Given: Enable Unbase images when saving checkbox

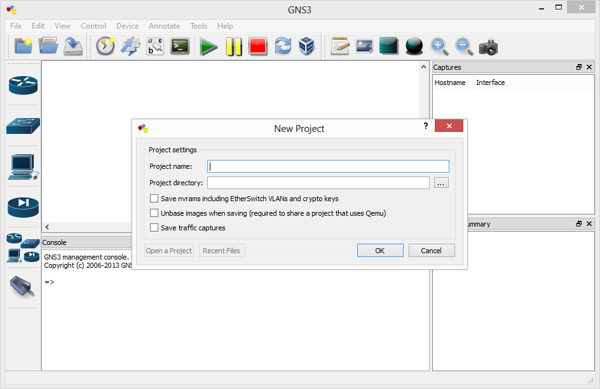Looking at the screenshot, I should point(154,213).
